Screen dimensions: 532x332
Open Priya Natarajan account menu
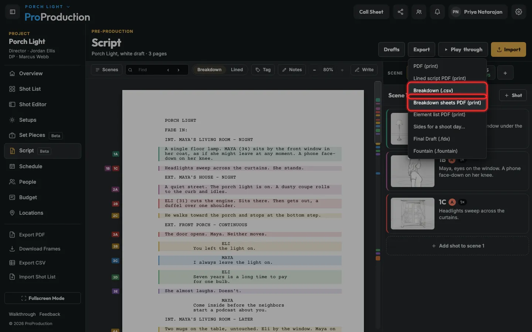tap(478, 12)
